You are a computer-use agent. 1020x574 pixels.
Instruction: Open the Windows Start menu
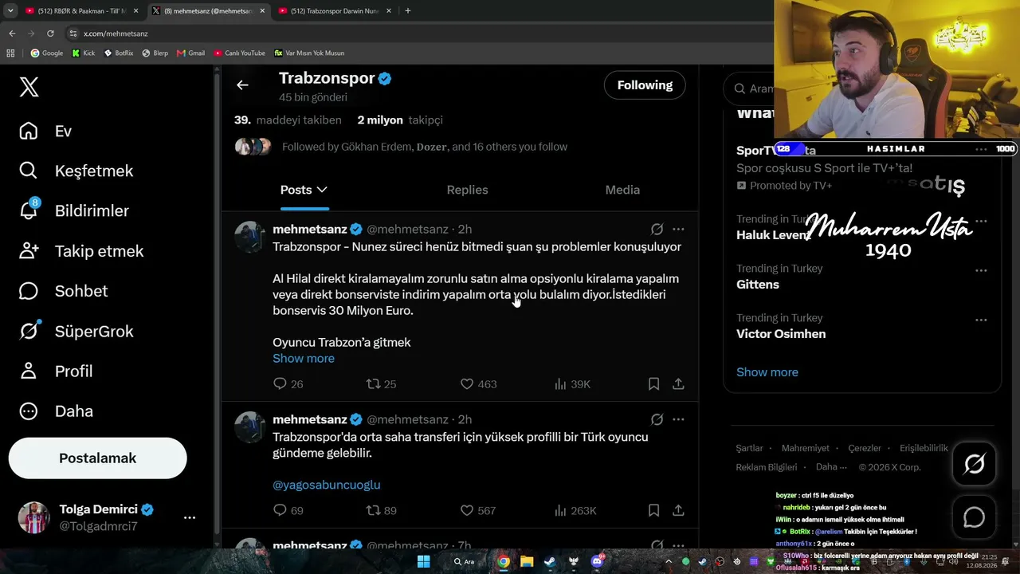tap(424, 562)
